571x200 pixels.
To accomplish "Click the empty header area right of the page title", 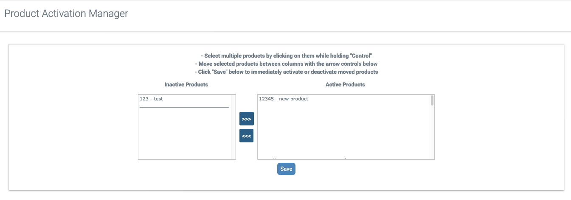I will tap(340, 14).
